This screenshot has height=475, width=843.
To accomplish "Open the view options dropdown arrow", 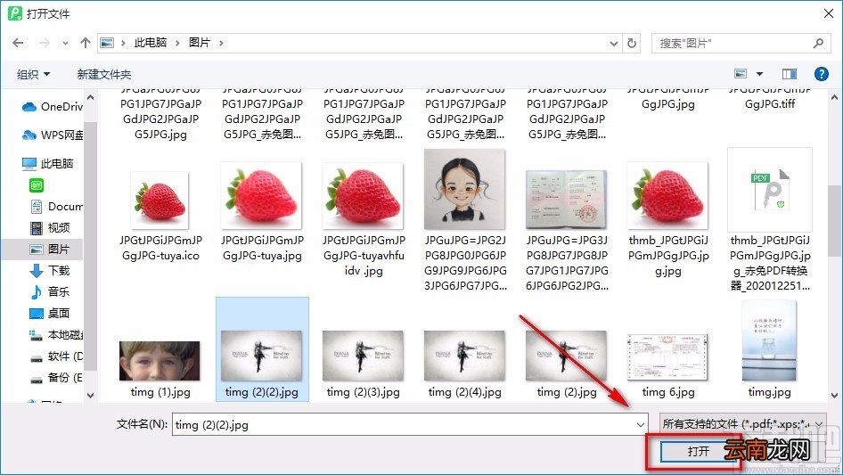I will click(x=759, y=74).
